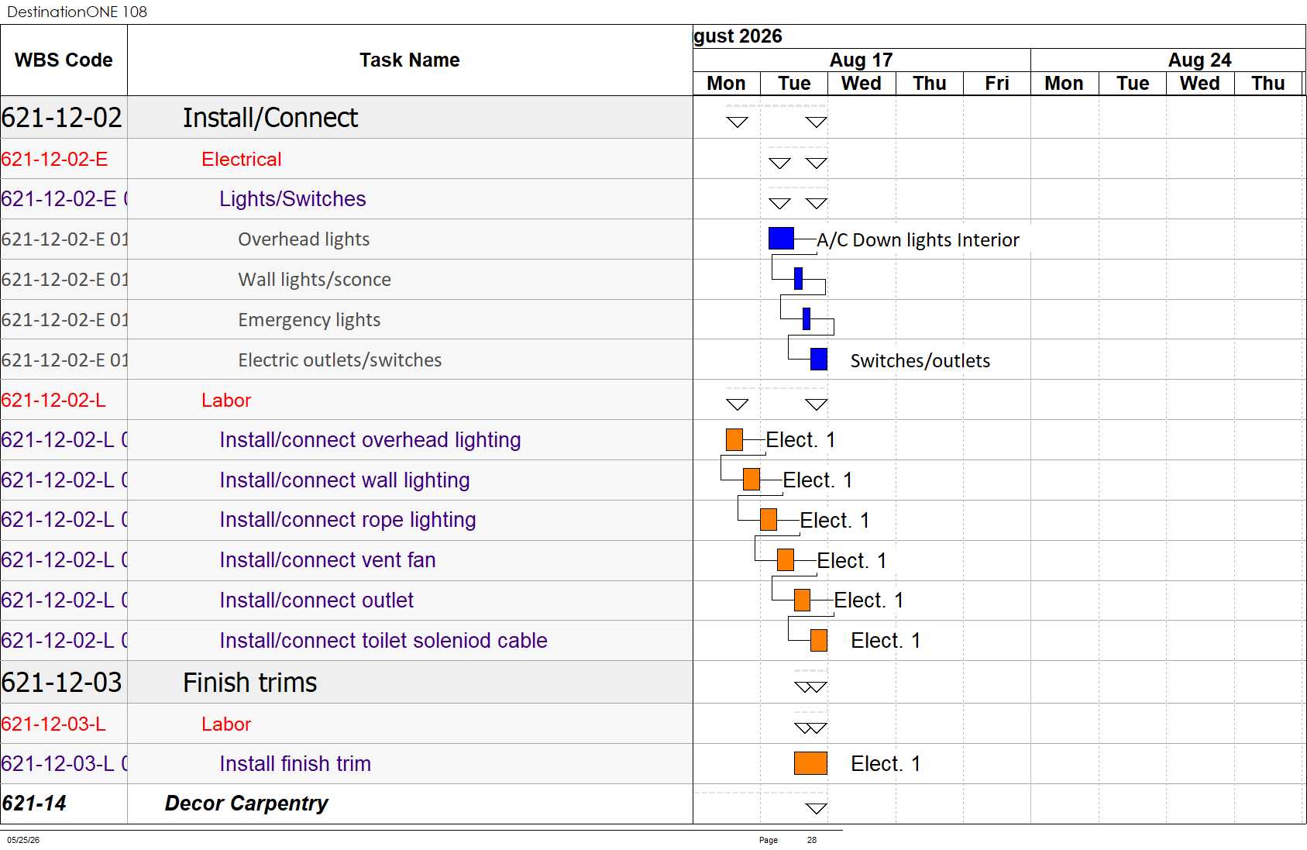Select the Overhead lights task name
The image size is (1307, 850).
tap(304, 239)
